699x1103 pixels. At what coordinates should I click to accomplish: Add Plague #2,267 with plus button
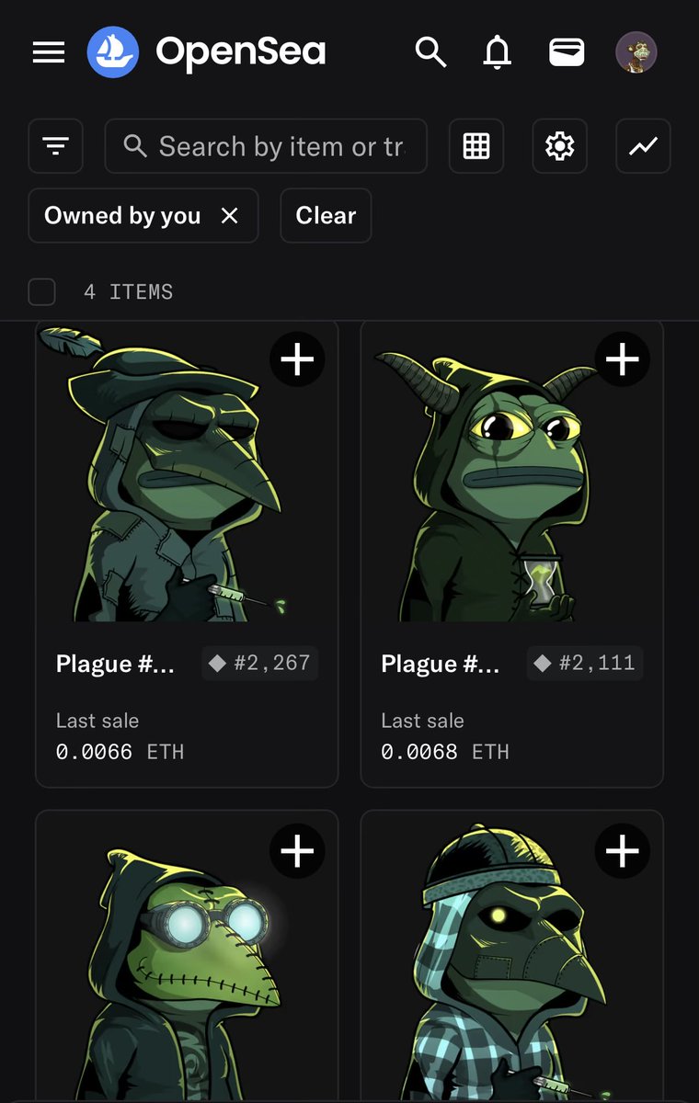[297, 359]
